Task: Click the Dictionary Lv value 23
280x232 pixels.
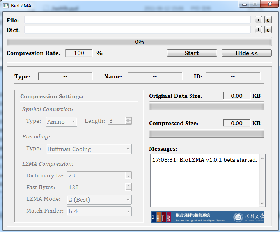Action: [96, 175]
